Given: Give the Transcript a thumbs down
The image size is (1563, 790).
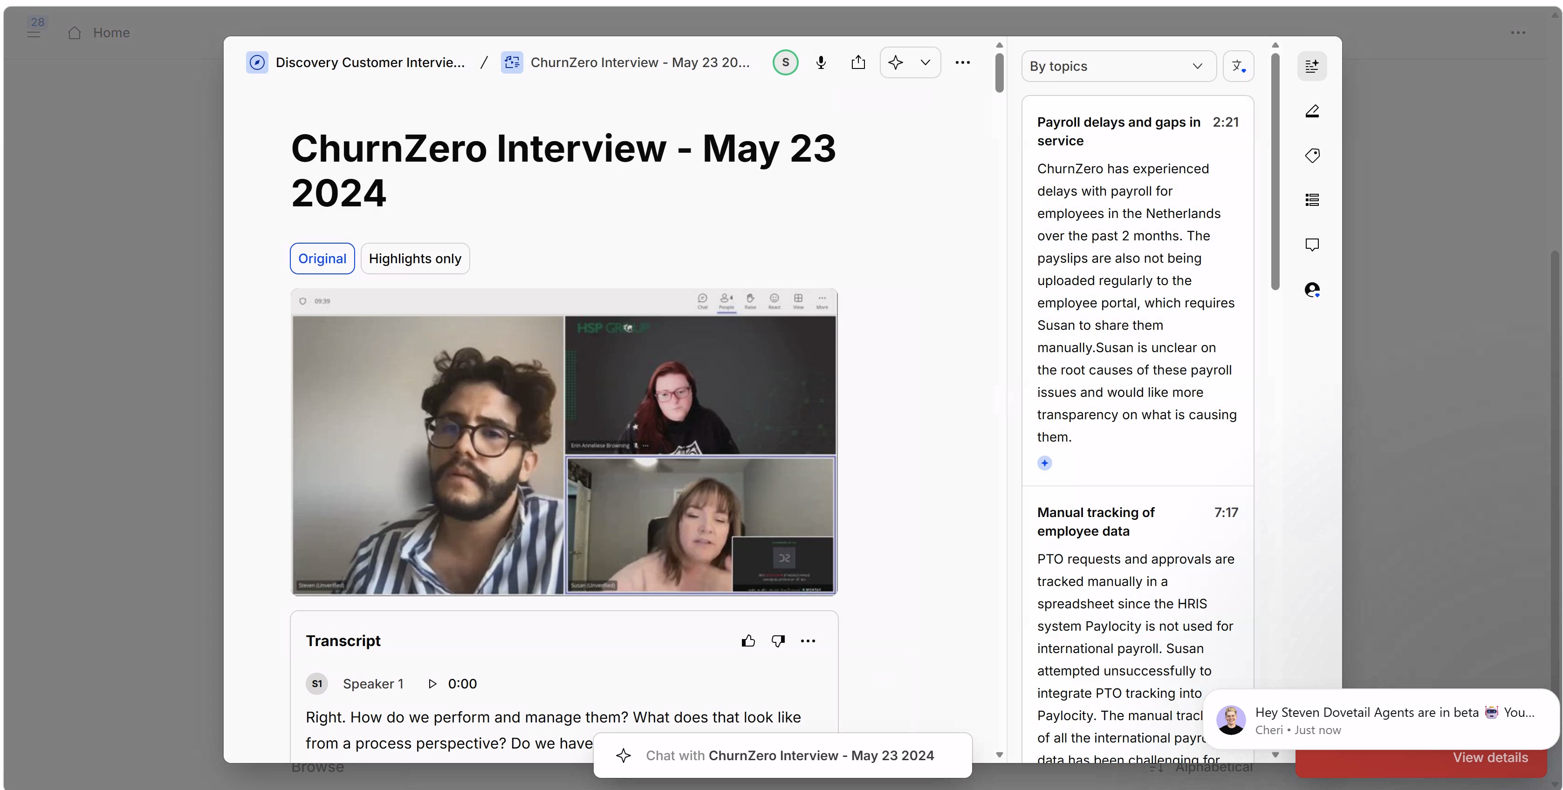Looking at the screenshot, I should point(778,641).
